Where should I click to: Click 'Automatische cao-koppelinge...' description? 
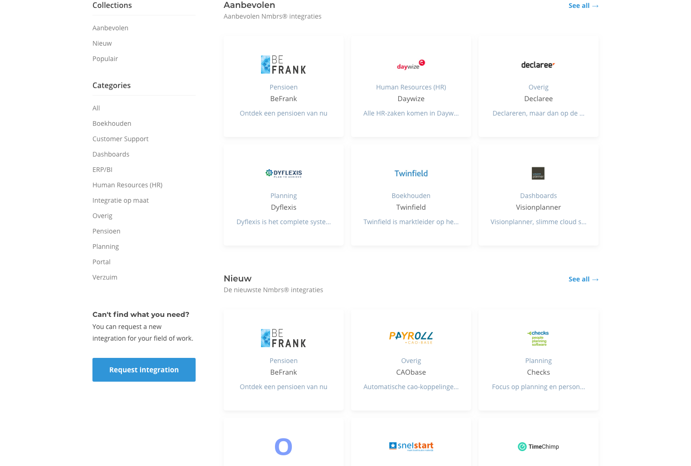[x=411, y=387]
